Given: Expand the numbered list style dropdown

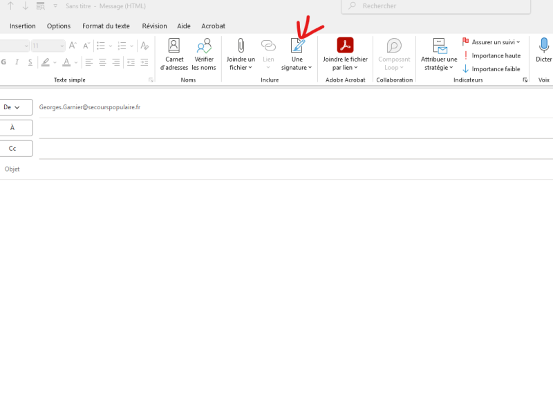Looking at the screenshot, I should coord(131,46).
